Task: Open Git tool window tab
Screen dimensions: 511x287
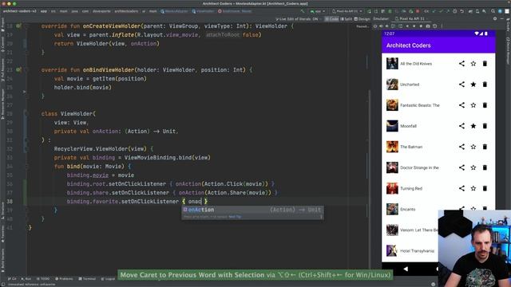Action: point(12,279)
